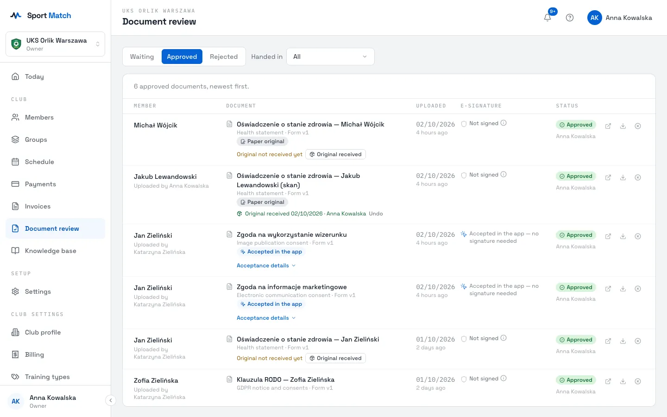Open Zgoda na wykorzystanie wizerunku externally
This screenshot has height=417, width=667.
pyautogui.click(x=608, y=236)
